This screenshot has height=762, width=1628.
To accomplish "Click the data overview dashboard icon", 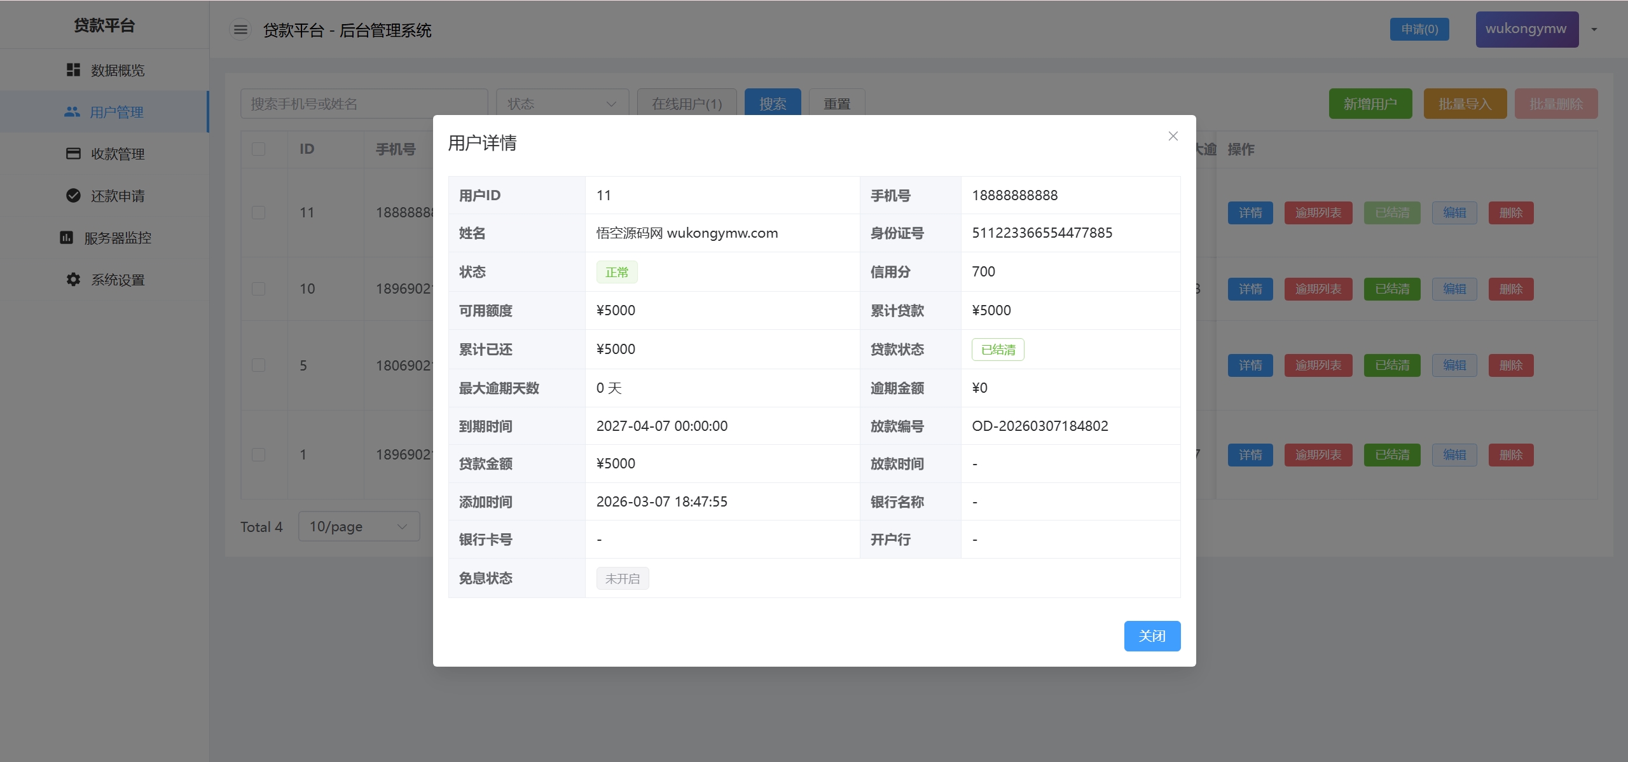I will click(73, 70).
